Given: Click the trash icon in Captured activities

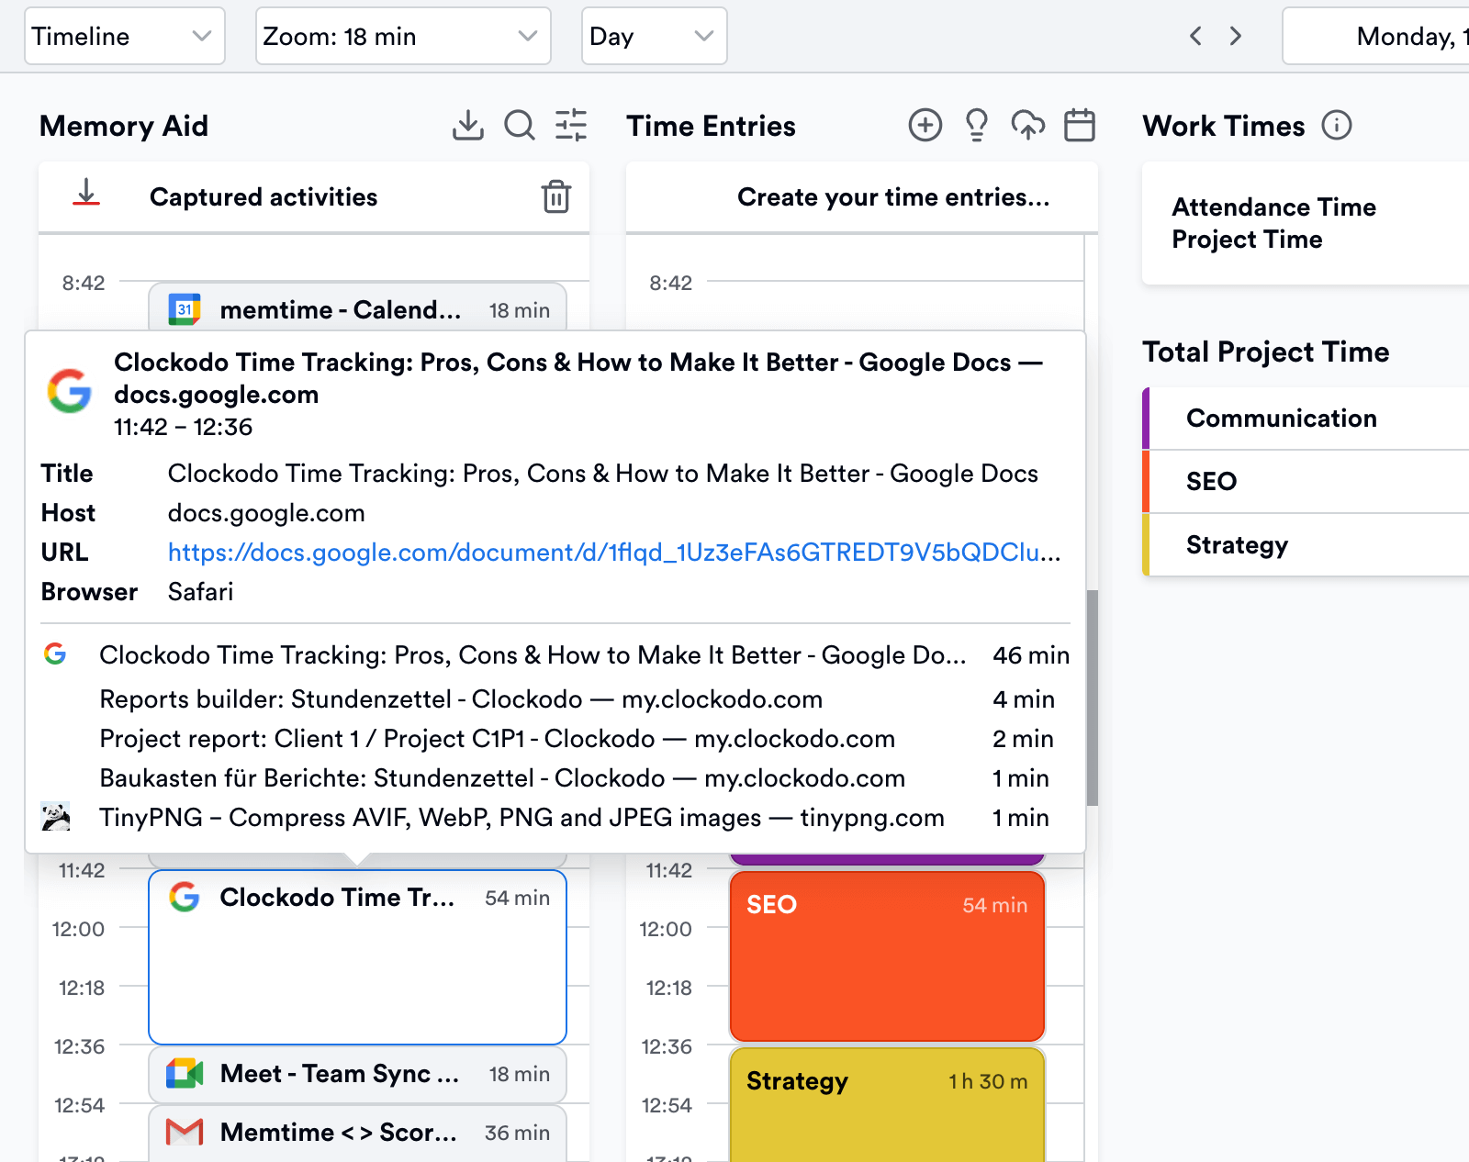Looking at the screenshot, I should click(556, 196).
